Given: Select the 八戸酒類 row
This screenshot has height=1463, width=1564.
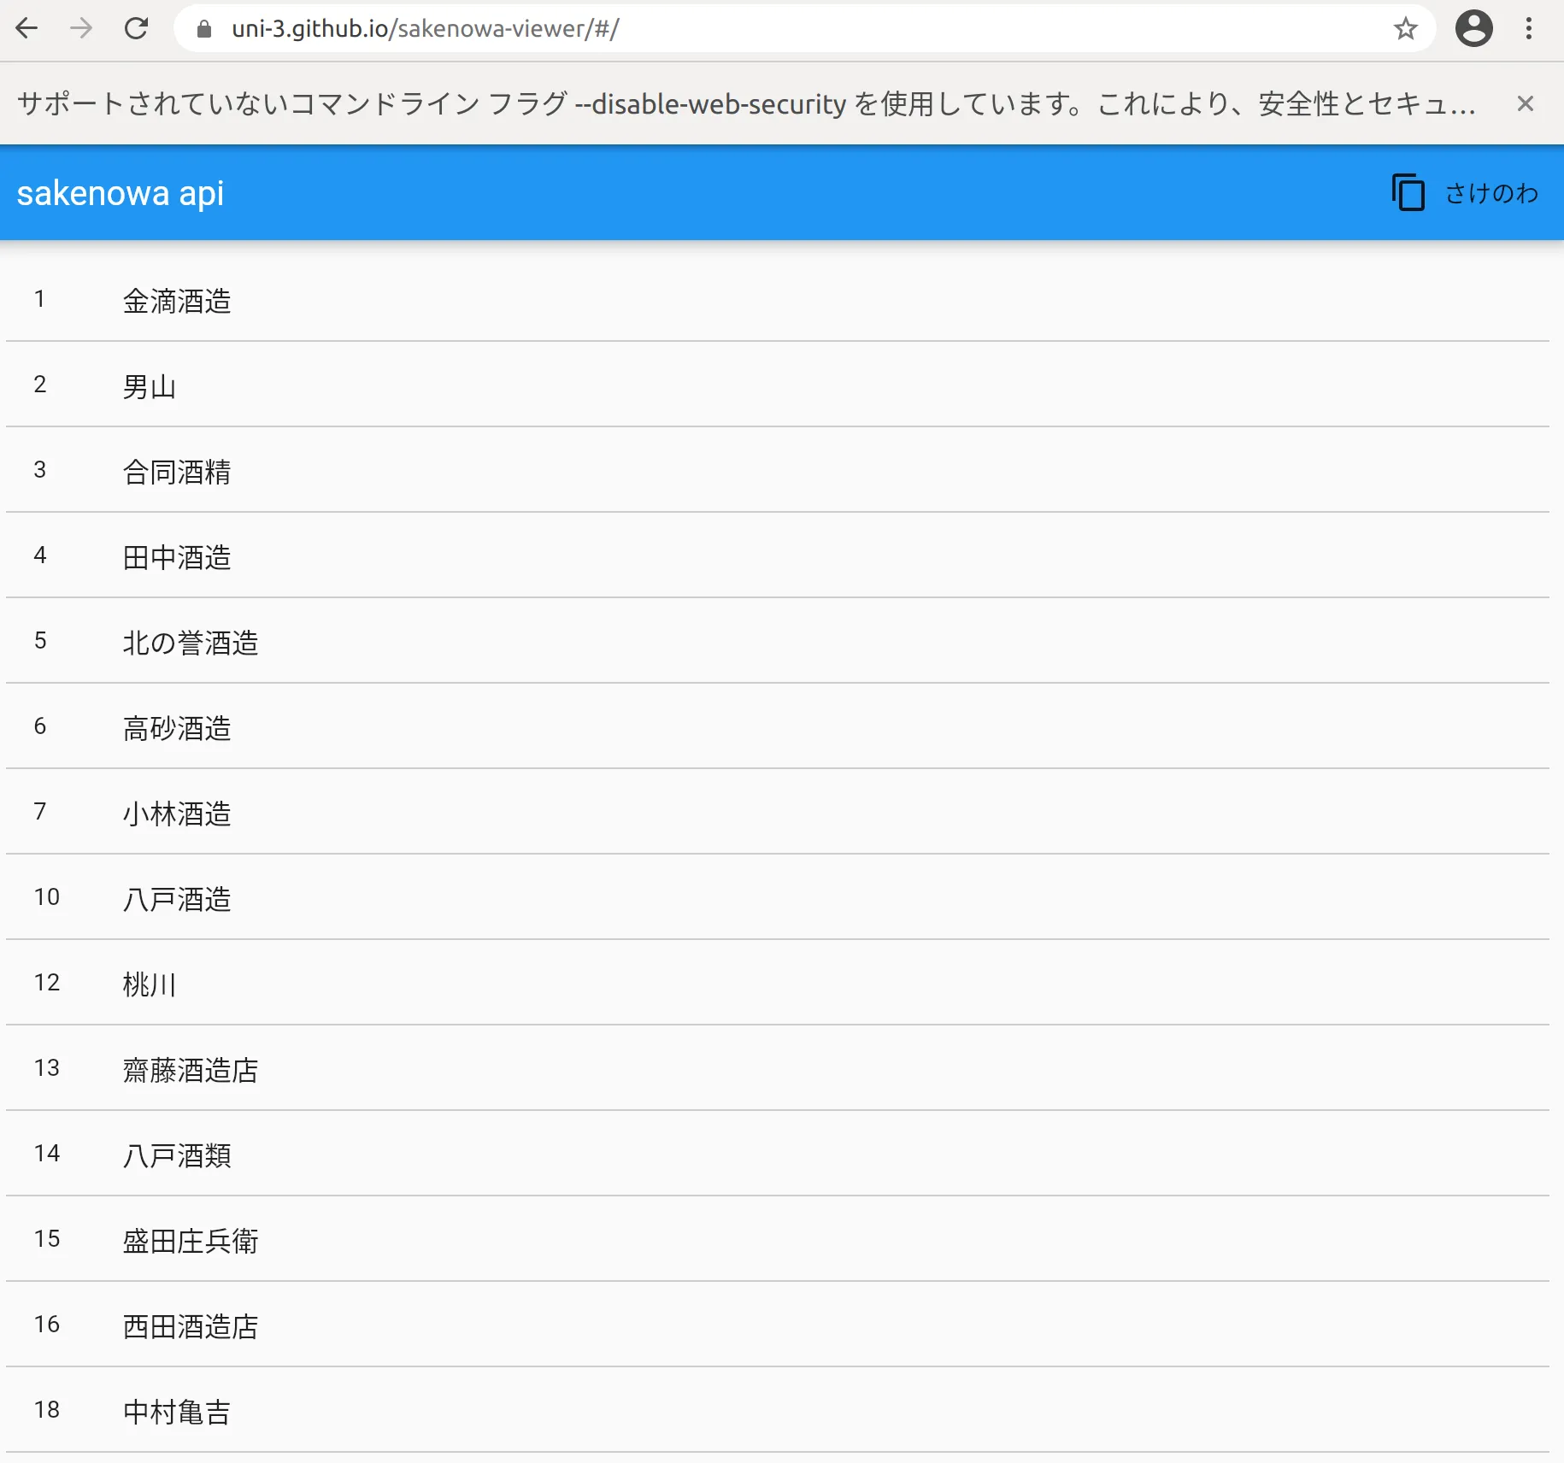Looking at the screenshot, I should tap(778, 1154).
